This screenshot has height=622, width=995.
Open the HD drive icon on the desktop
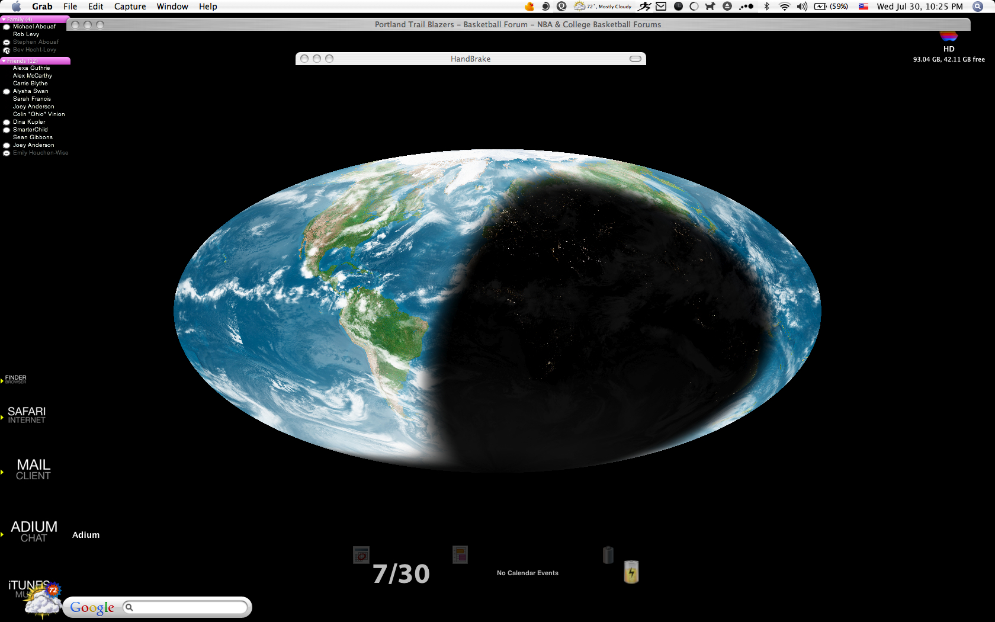949,37
